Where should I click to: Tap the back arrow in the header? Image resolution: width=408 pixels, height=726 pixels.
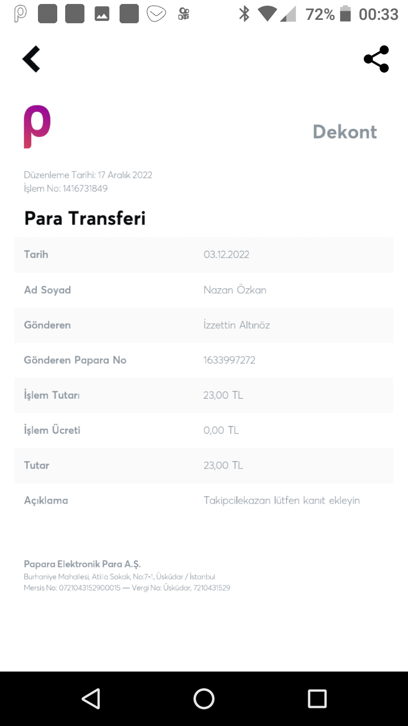click(32, 59)
